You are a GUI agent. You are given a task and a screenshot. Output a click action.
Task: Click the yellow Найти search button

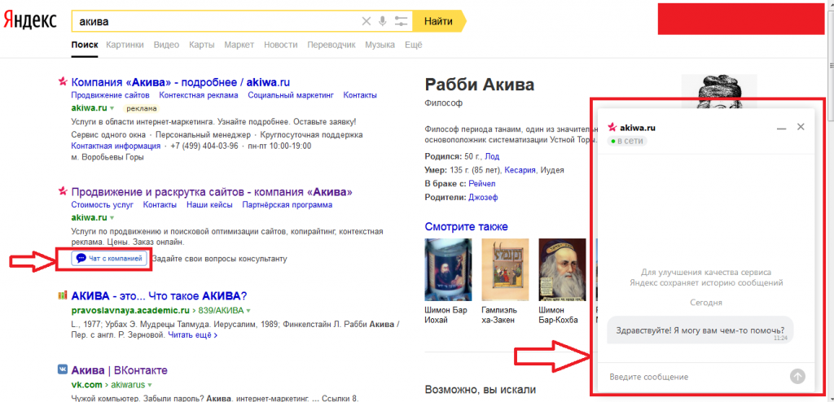tap(439, 21)
